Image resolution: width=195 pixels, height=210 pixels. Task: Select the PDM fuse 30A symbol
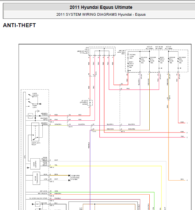[x=128, y=56]
